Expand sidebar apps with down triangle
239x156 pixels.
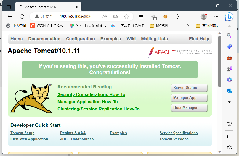229,102
